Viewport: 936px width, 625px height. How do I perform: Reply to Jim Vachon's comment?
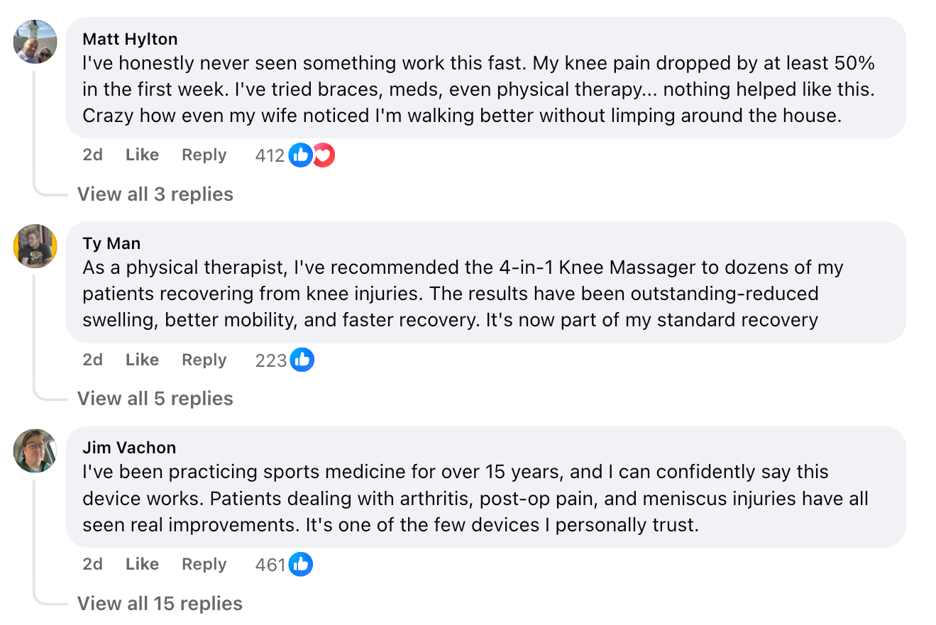point(204,565)
